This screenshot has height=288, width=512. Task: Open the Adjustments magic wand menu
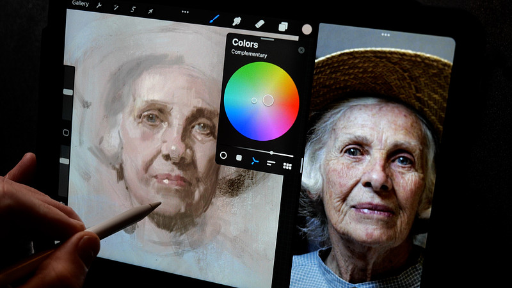tap(116, 6)
